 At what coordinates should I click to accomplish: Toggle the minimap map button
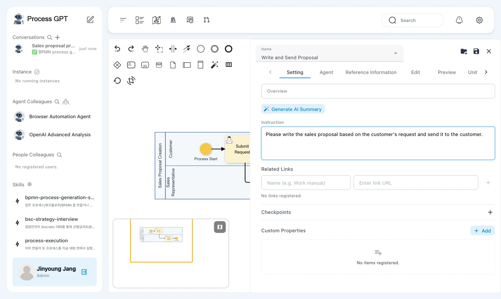pos(220,227)
